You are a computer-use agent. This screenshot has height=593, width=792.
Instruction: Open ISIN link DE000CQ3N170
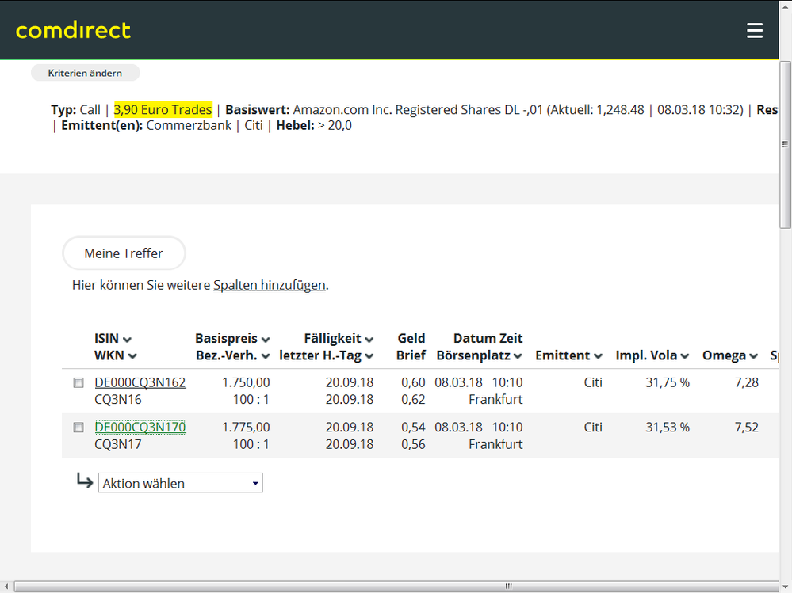tap(140, 428)
